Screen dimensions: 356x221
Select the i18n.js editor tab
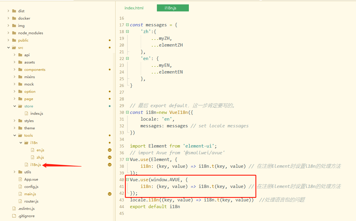(x=173, y=8)
